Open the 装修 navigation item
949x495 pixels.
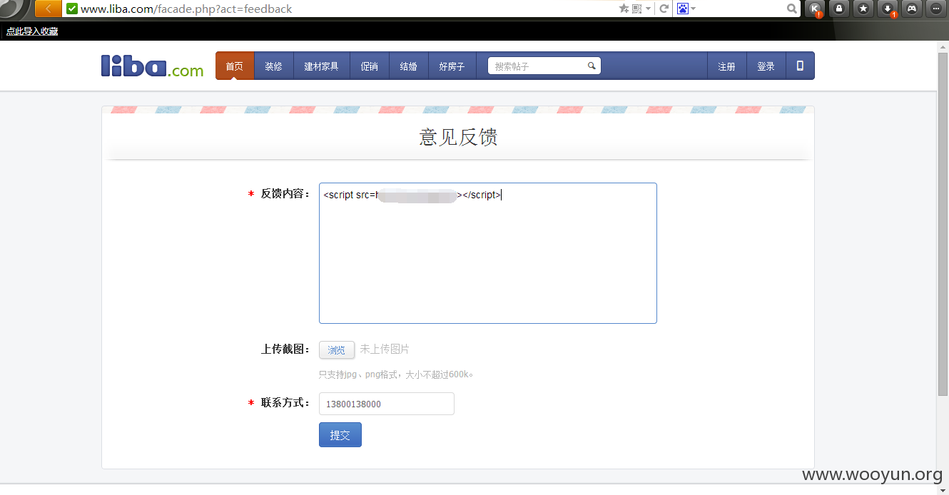coord(273,66)
